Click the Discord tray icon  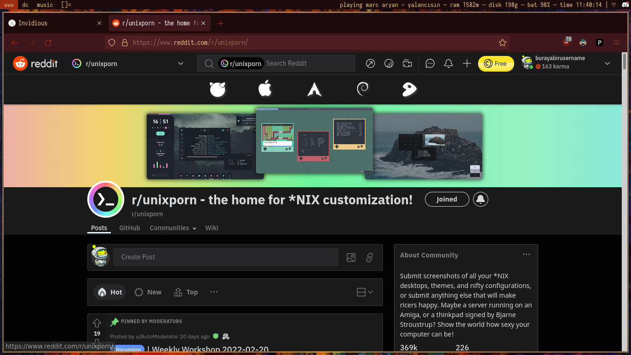click(624, 5)
